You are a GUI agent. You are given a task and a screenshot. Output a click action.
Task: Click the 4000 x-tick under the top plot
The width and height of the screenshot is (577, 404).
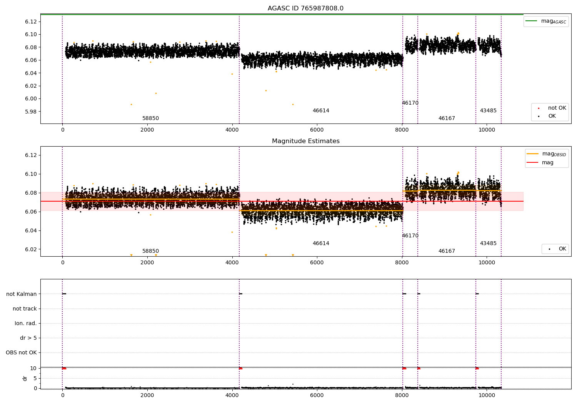click(232, 130)
